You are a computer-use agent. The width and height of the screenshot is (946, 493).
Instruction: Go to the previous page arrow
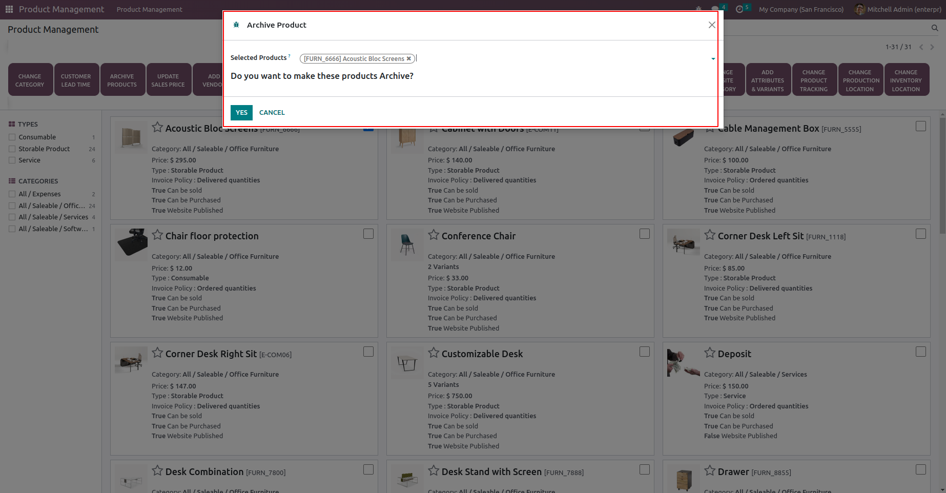[921, 47]
